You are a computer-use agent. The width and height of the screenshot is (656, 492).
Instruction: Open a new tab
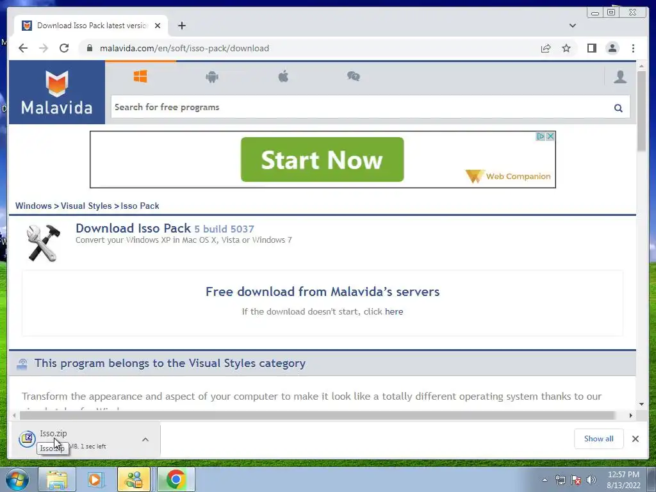[181, 26]
